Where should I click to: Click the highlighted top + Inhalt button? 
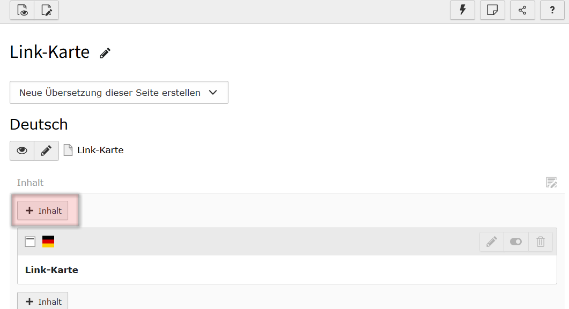(43, 210)
